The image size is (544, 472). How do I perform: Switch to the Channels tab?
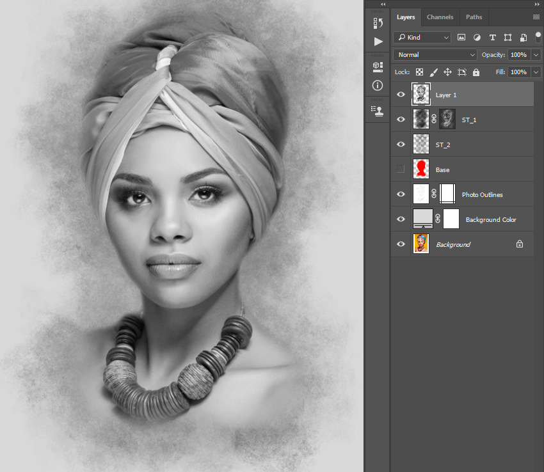440,17
